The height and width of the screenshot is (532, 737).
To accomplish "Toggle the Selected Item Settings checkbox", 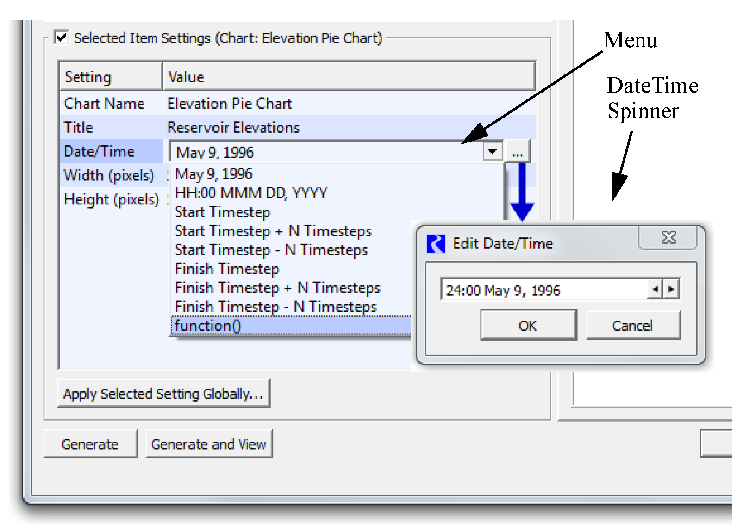I will pos(62,37).
